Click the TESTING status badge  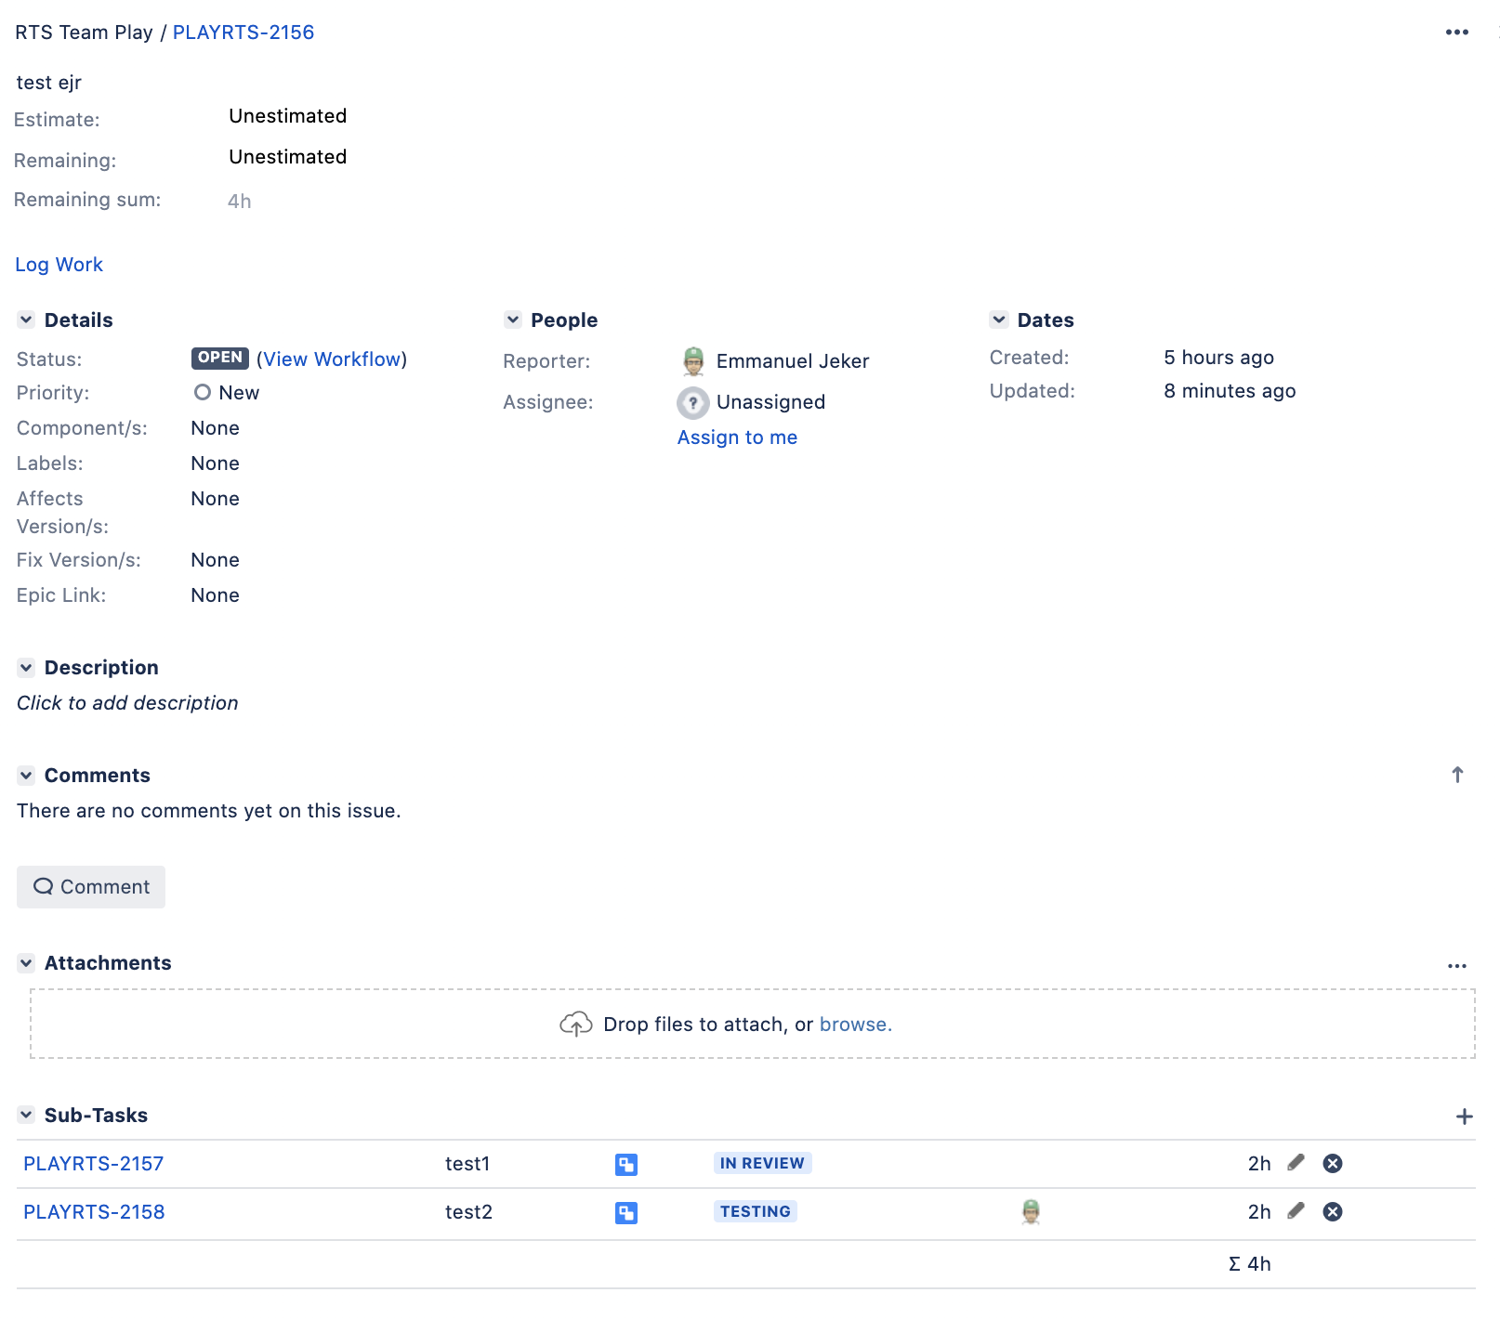pos(756,1211)
